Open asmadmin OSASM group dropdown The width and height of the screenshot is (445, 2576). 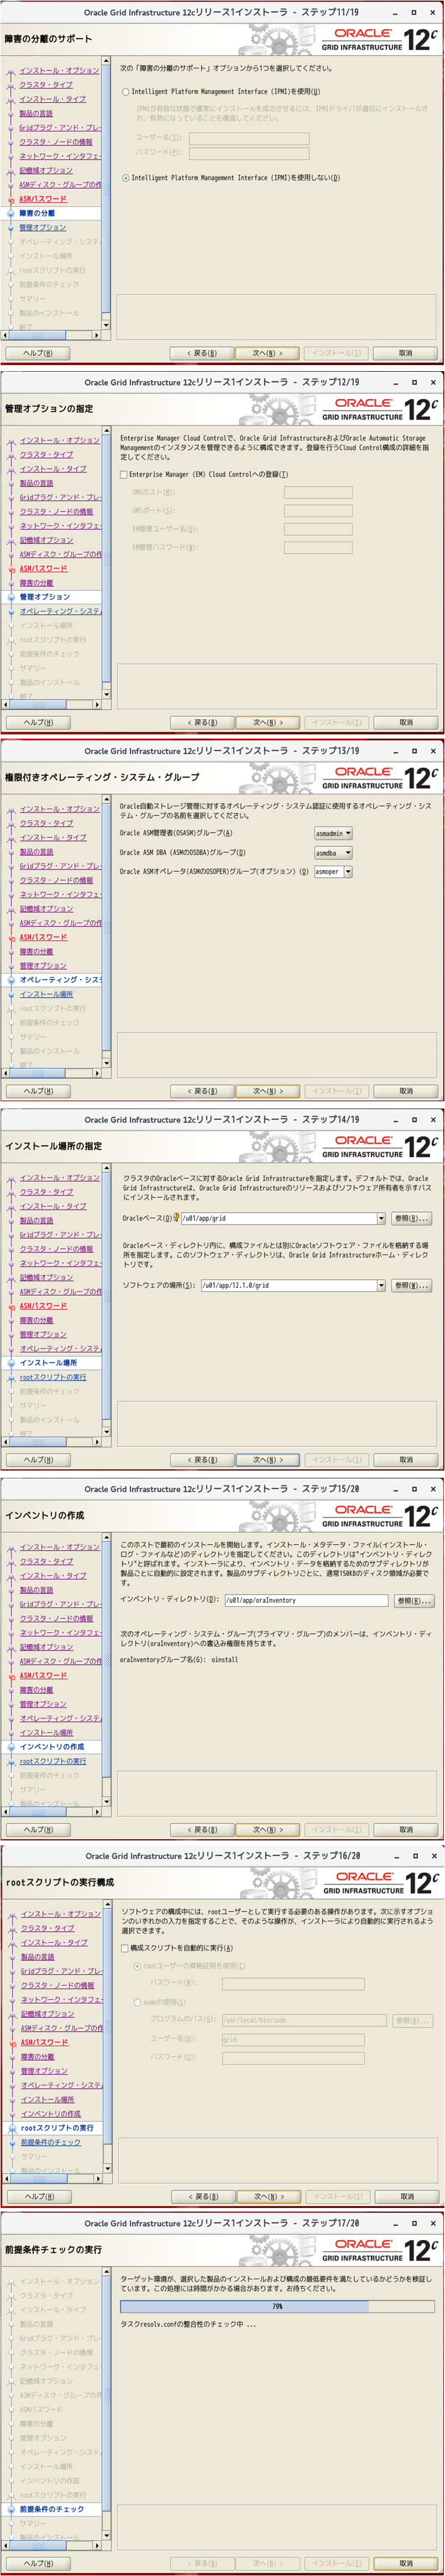click(333, 833)
